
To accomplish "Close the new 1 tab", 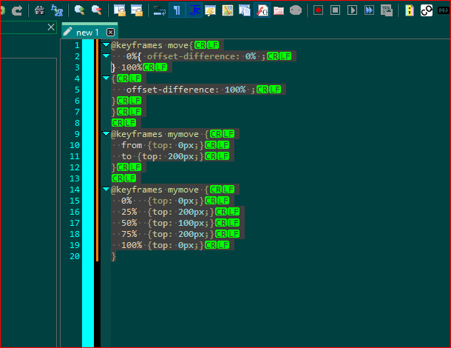I will [x=110, y=33].
